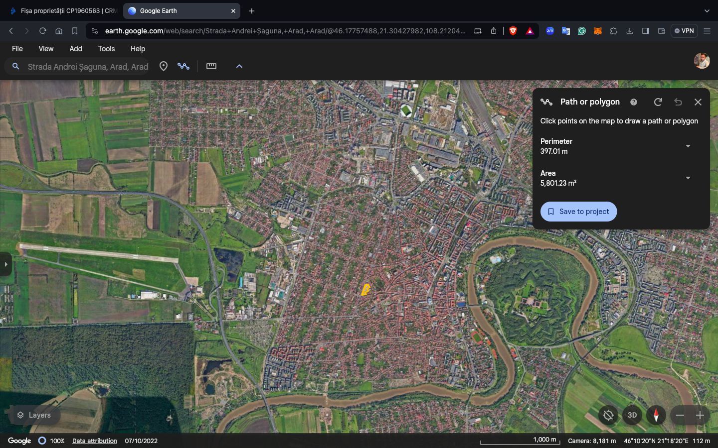Toggle the 3D view button

click(632, 415)
